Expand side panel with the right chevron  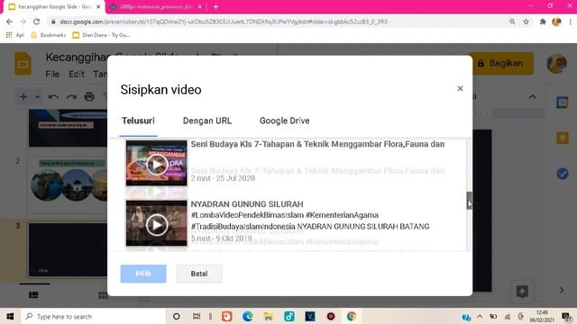tap(562, 290)
